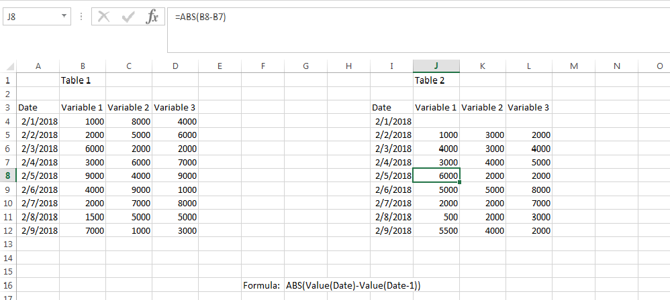Click the 'Table 1' title cell
This screenshot has width=670, height=300.
tap(83, 80)
